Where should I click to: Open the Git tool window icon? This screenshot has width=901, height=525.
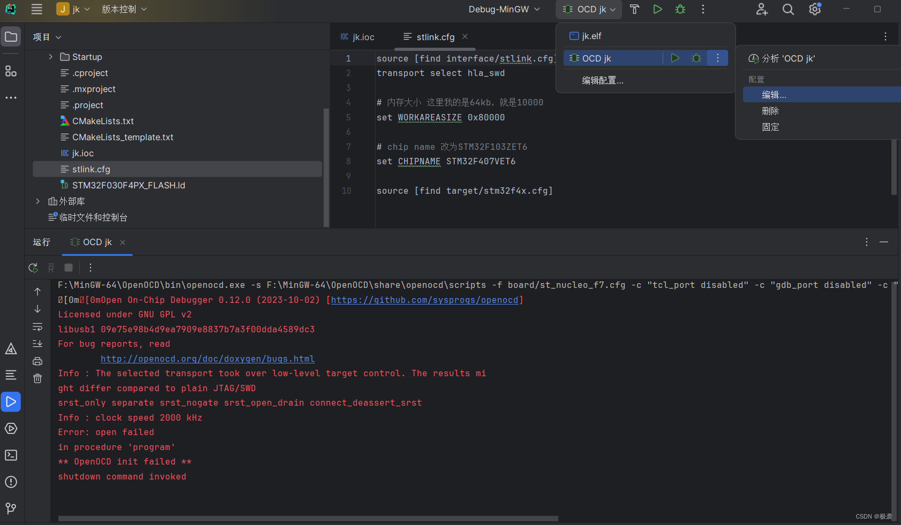(11, 508)
